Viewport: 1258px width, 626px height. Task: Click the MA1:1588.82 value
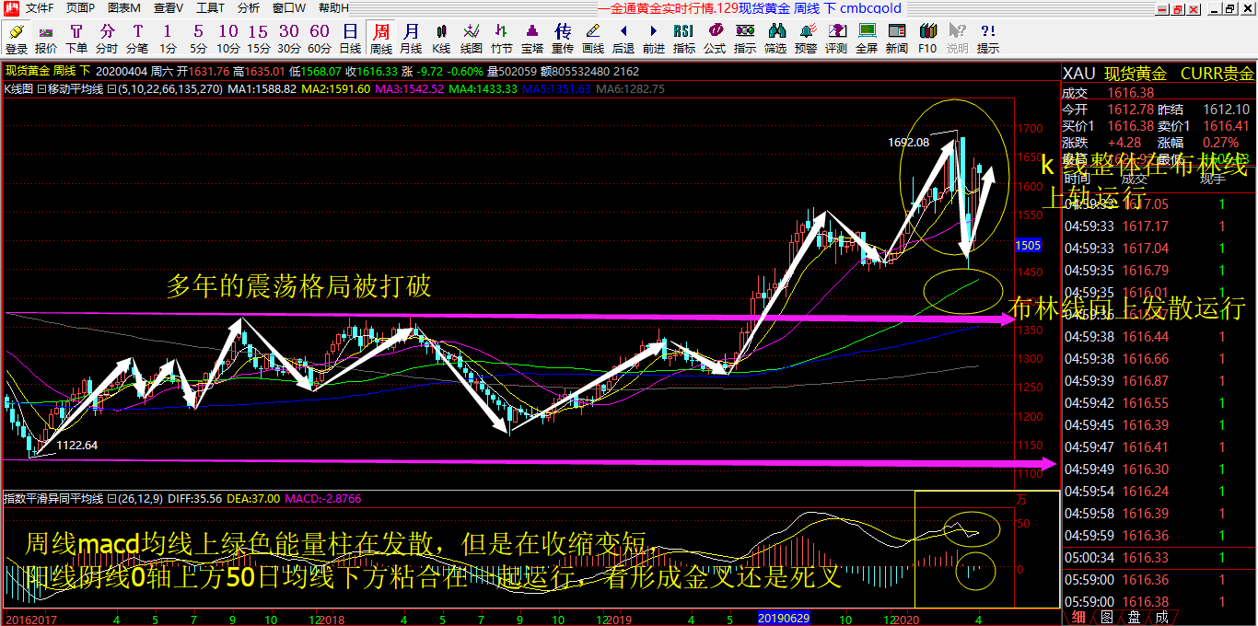point(262,89)
